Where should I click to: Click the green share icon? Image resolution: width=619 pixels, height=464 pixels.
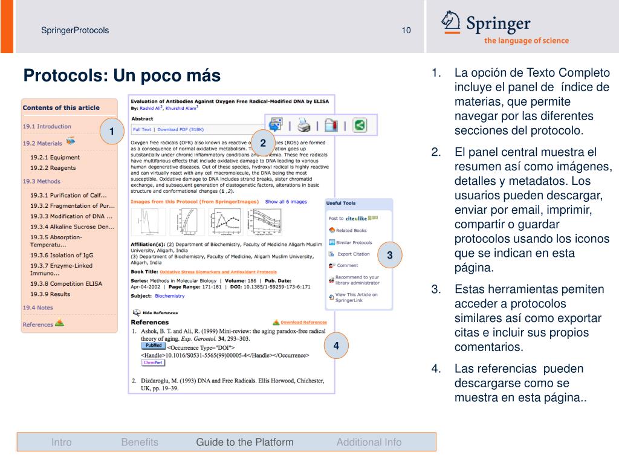(x=360, y=125)
